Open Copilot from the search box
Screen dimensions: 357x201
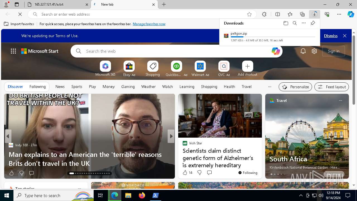click(276, 51)
